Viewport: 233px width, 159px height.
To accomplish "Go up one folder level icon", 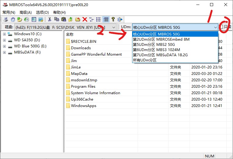I will coord(71,19).
